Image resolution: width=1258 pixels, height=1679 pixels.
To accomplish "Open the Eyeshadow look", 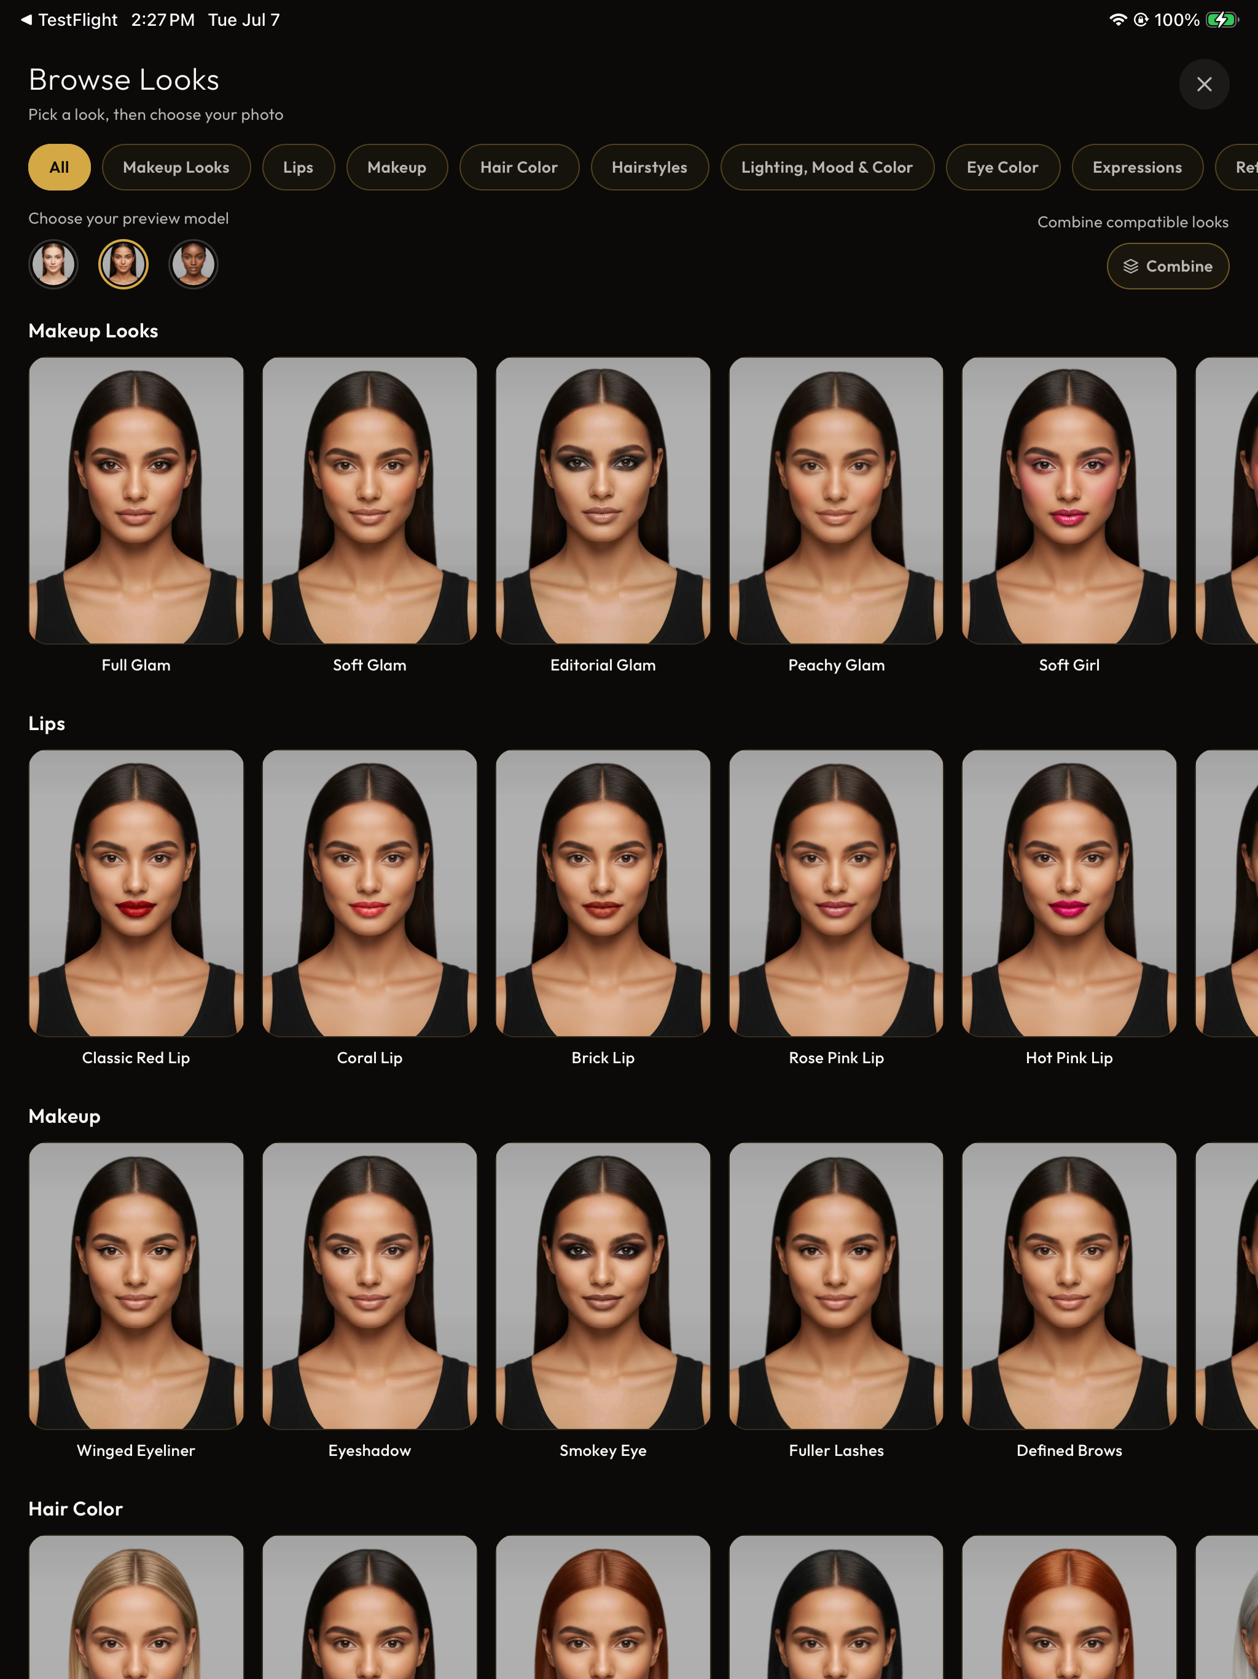I will coord(370,1286).
